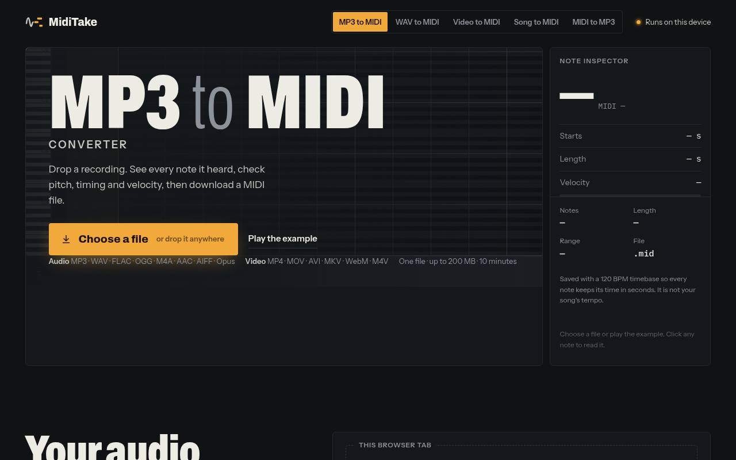Click the .mid file value
The image size is (736, 460).
[643, 254]
